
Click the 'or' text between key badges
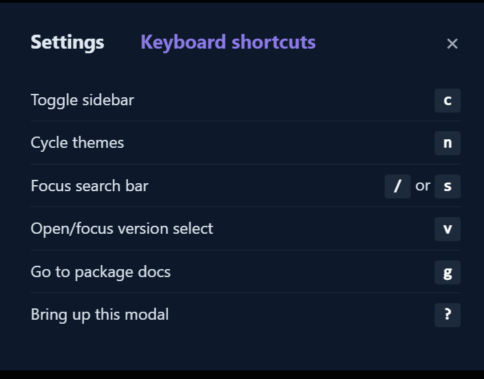pos(423,186)
